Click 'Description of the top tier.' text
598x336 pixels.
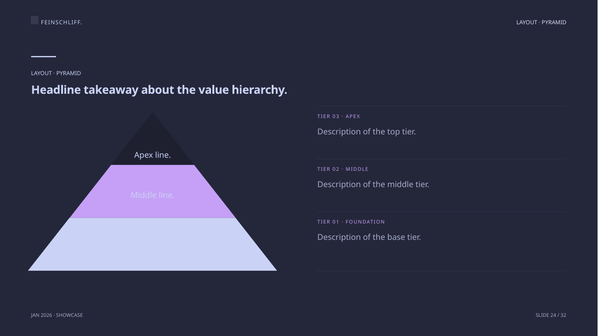tap(366, 132)
